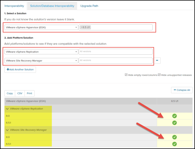
Task: Switch to the Upgrade Path tab
Action: (x=89, y=6)
